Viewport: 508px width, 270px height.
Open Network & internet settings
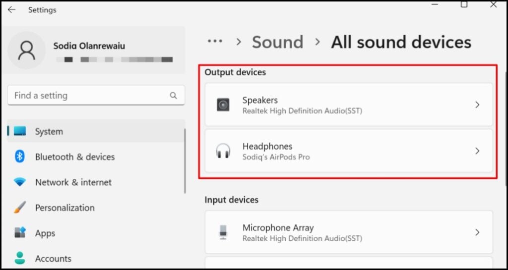point(73,182)
